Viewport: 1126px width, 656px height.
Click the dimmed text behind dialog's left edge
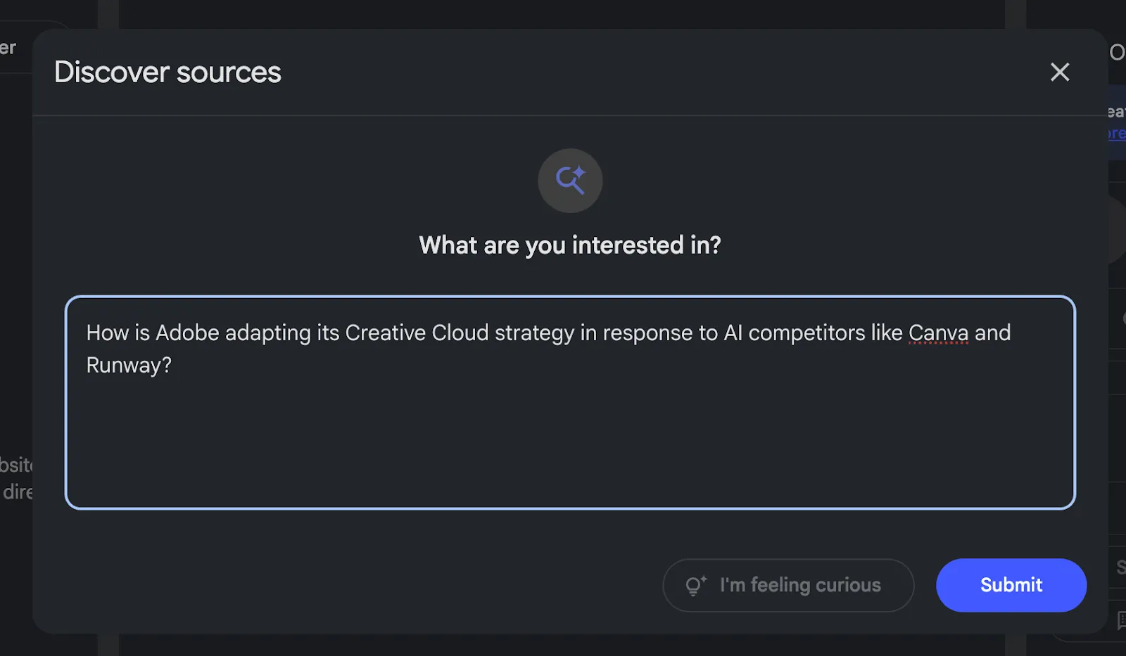point(16,478)
